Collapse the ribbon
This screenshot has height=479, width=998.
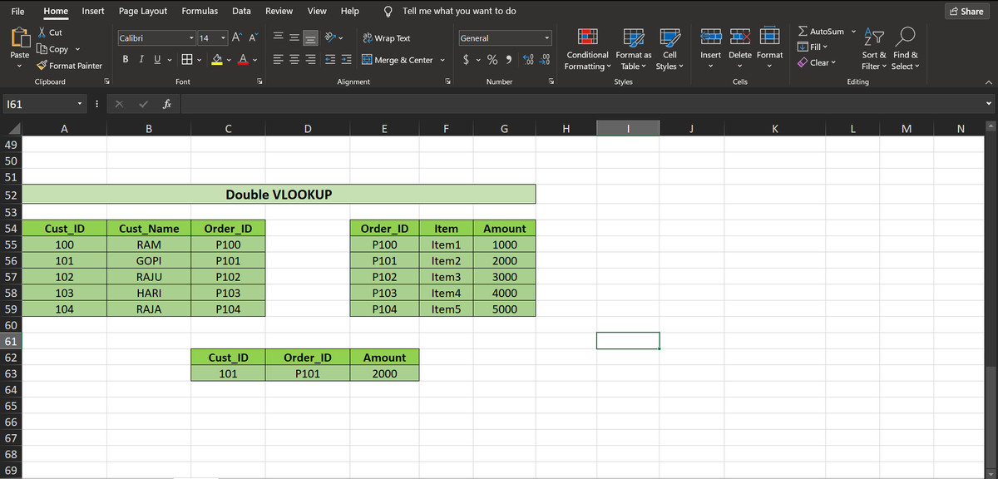tap(988, 82)
